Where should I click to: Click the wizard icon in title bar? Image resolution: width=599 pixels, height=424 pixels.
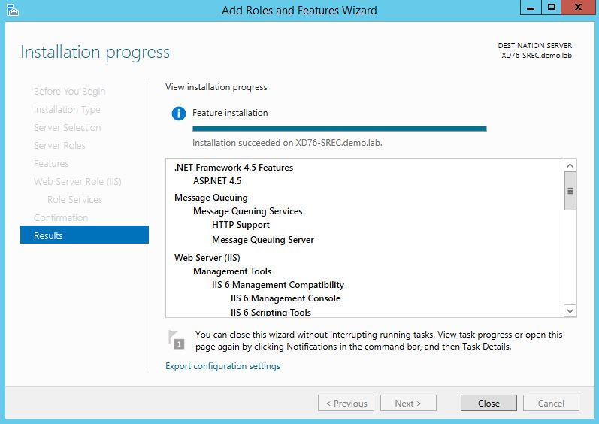tap(11, 10)
